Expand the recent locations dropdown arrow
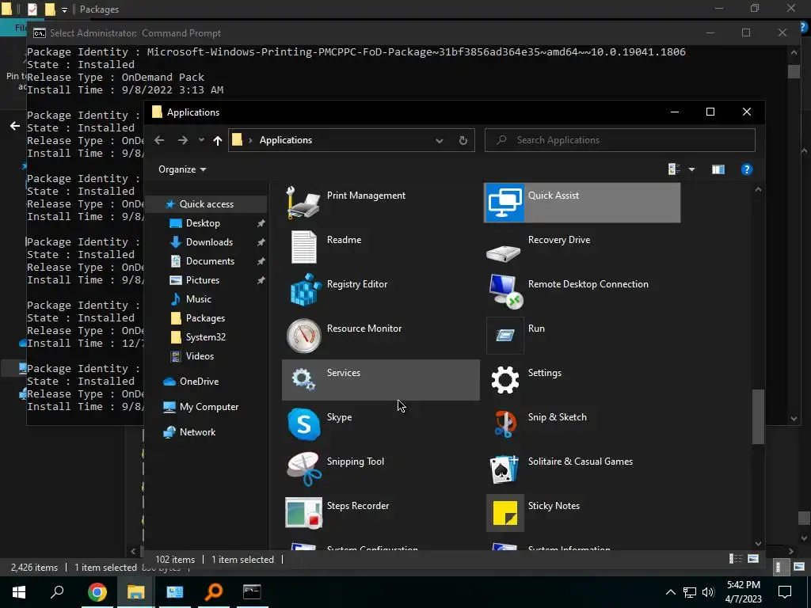This screenshot has width=811, height=608. [201, 140]
